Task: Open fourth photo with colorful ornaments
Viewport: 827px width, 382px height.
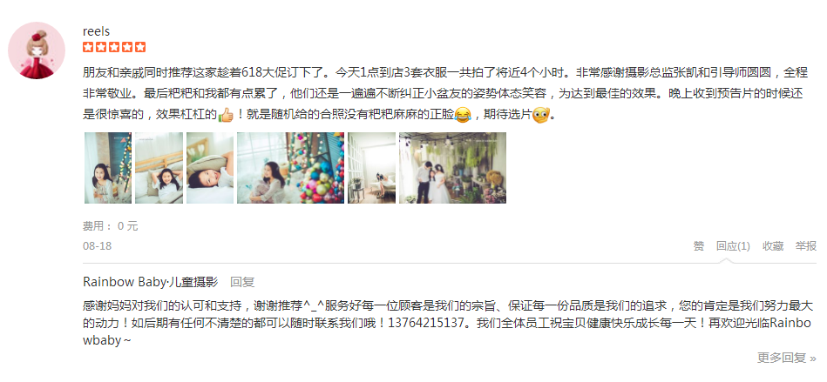Action: (x=290, y=168)
